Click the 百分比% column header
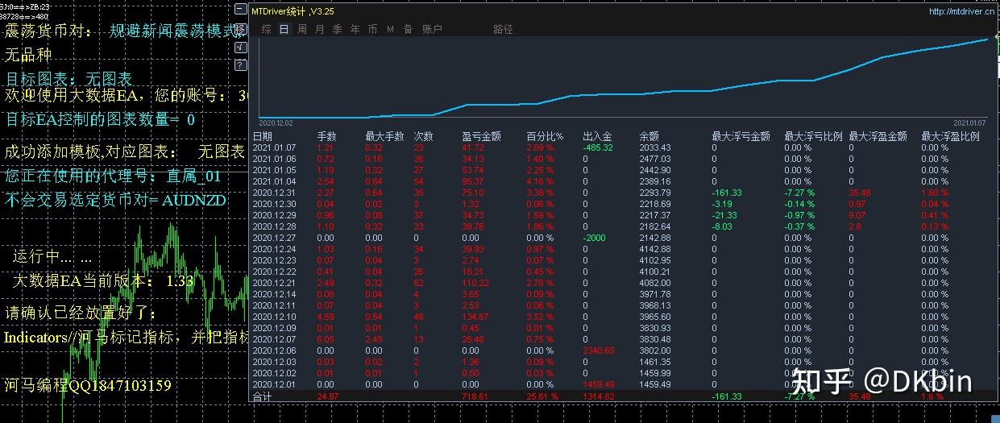Viewport: 1000px width, 423px height. (x=545, y=136)
